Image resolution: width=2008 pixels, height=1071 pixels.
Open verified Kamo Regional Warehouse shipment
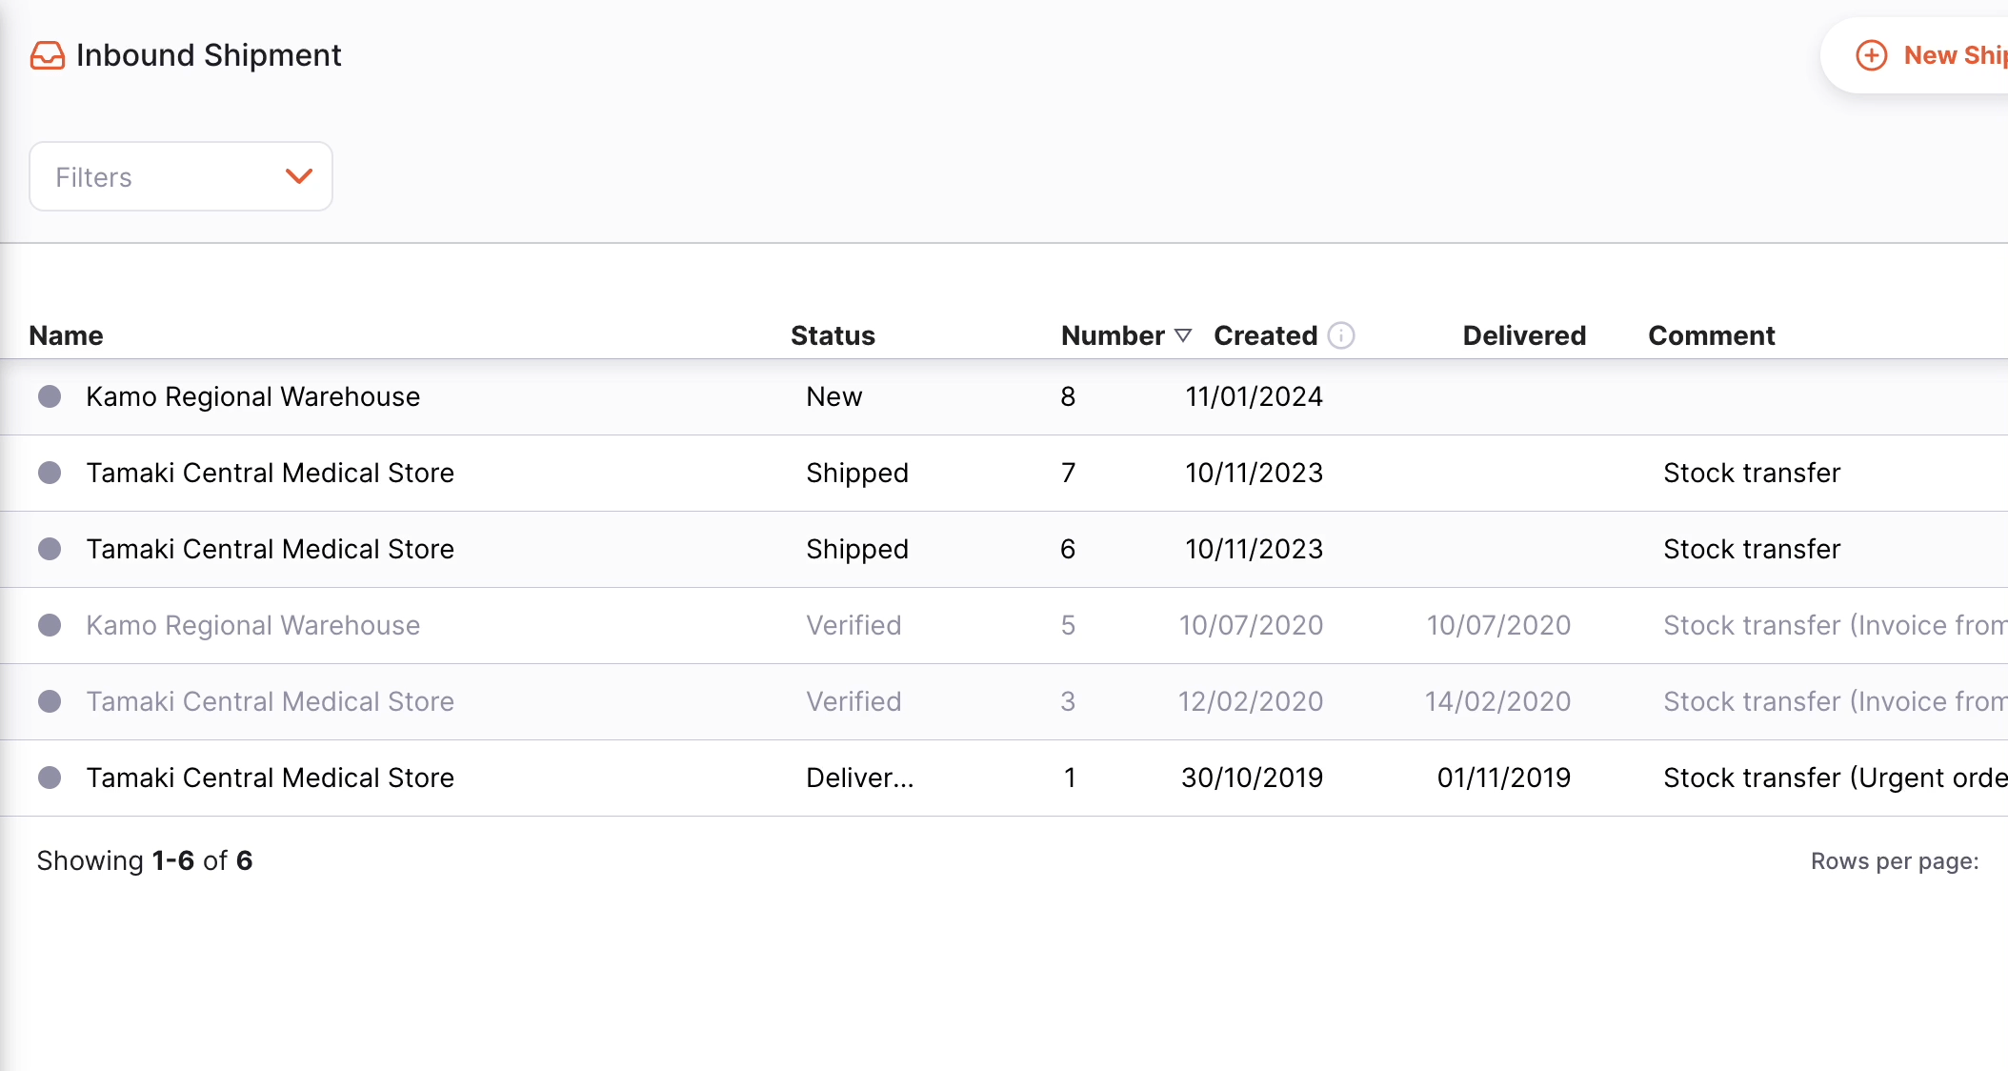point(253,625)
